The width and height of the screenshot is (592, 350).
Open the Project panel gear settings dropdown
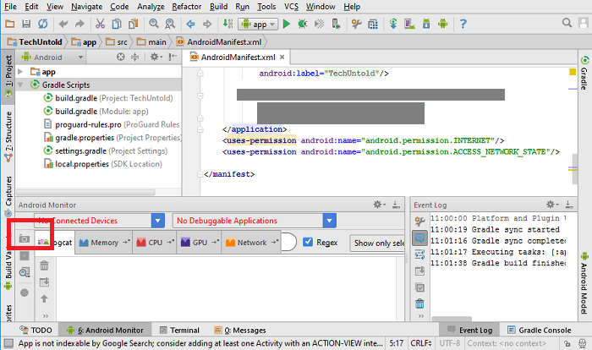click(156, 57)
